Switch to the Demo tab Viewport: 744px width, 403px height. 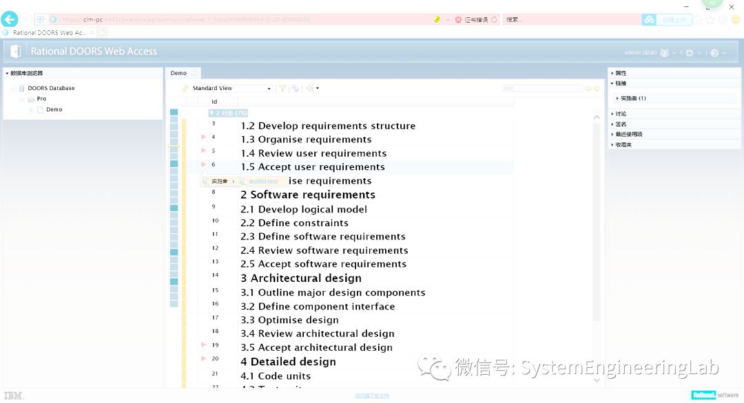coord(178,72)
